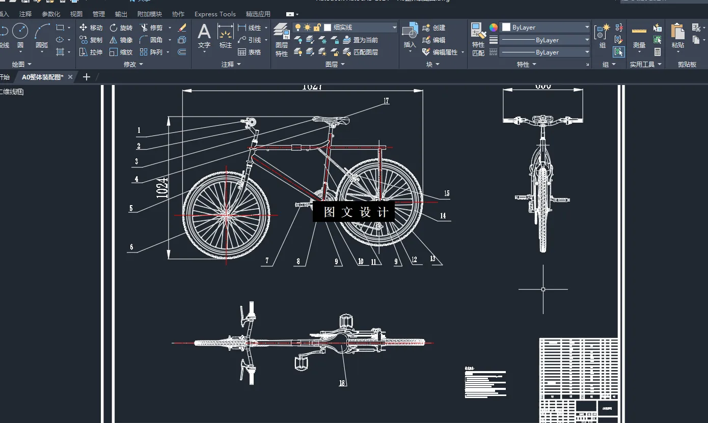Open Layer Properties (图层特性) manager
This screenshot has height=423, width=708.
click(x=282, y=40)
